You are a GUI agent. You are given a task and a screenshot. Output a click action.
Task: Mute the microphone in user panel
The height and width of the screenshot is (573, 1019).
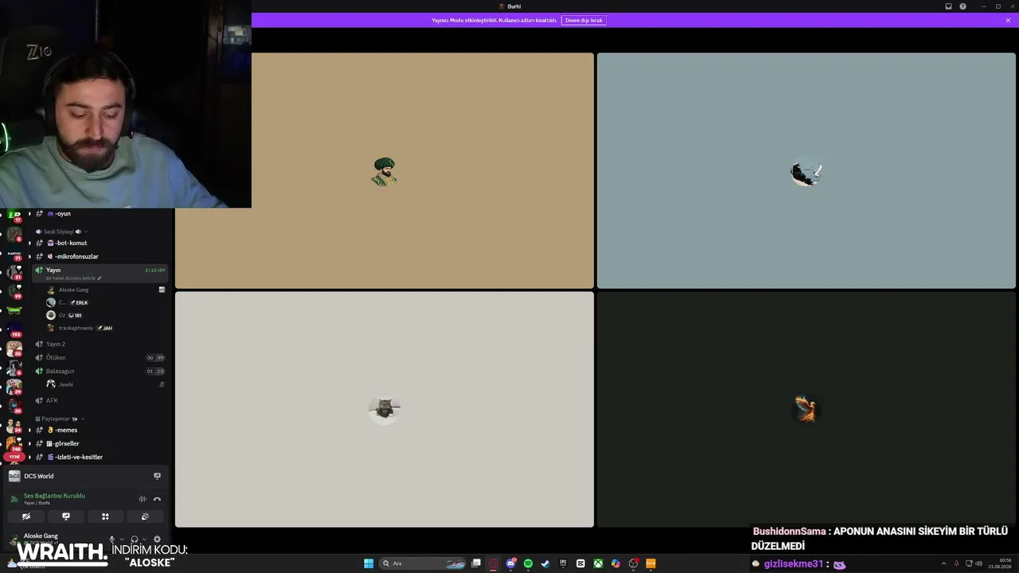click(111, 540)
